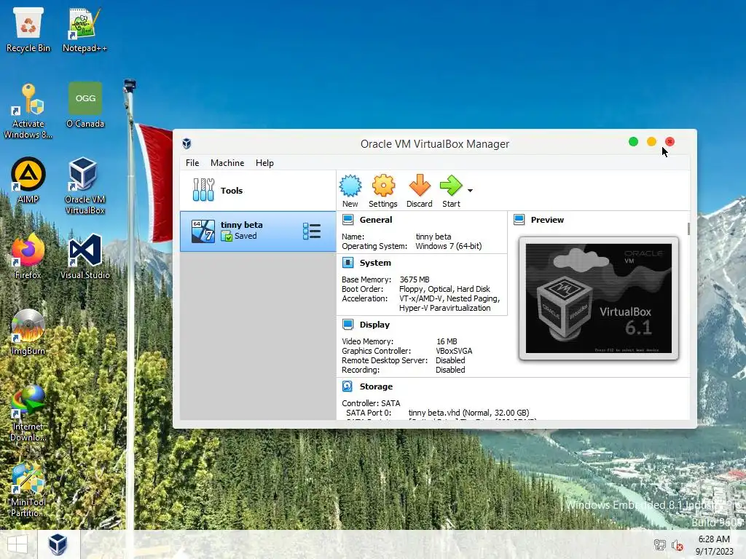Click the Windows 7 OS icon of tinny beta

[203, 231]
